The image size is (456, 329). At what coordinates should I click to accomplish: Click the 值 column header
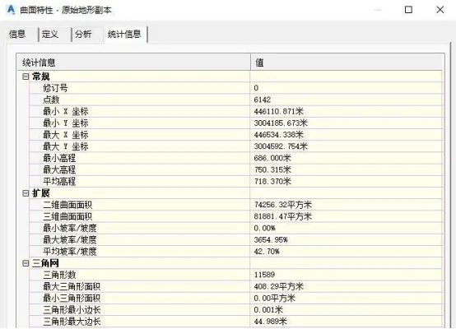click(x=346, y=63)
